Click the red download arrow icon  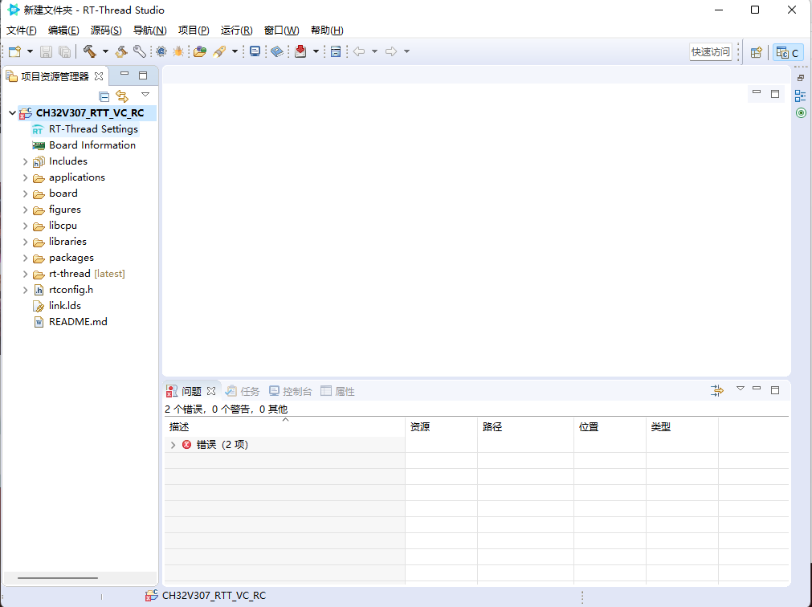click(x=300, y=51)
